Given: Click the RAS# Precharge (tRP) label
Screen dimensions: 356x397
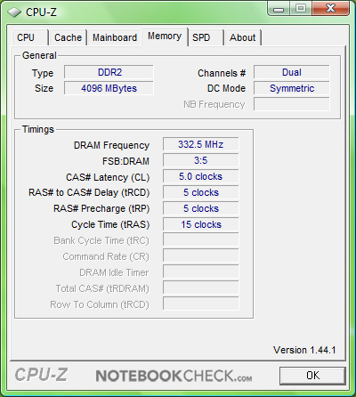Looking at the screenshot, I should [x=101, y=208].
